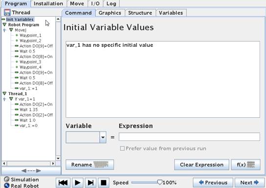Image resolution: width=266 pixels, height=188 pixels.
Task: Collapse the Robot Program tree node
Action: click(4, 25)
